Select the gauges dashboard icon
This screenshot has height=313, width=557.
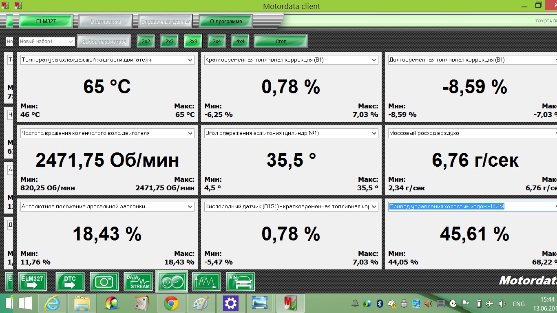(x=172, y=282)
